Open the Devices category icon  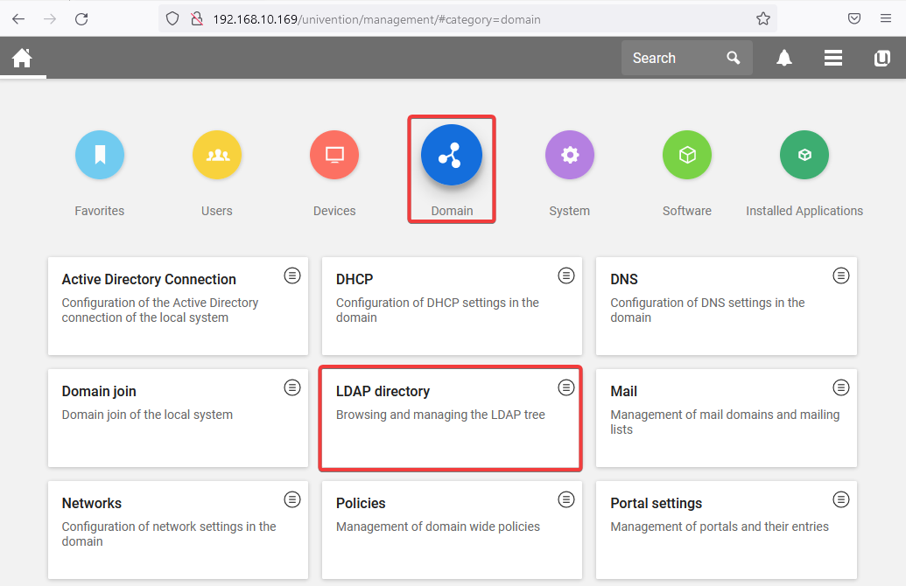tap(334, 156)
